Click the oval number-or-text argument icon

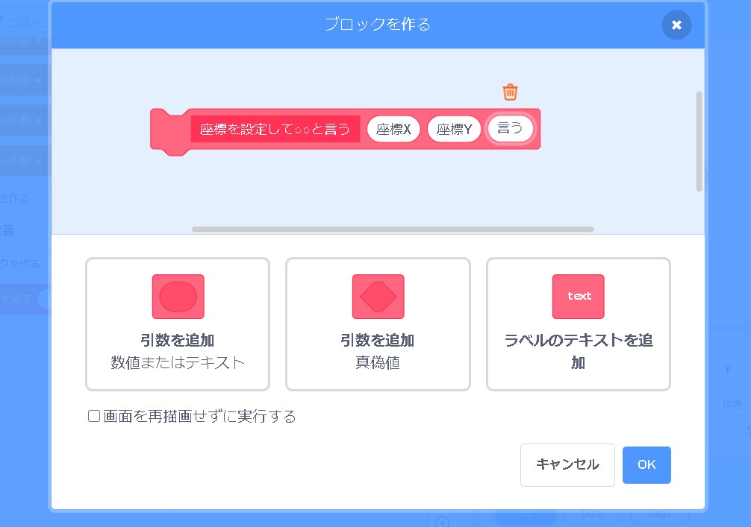pos(178,296)
